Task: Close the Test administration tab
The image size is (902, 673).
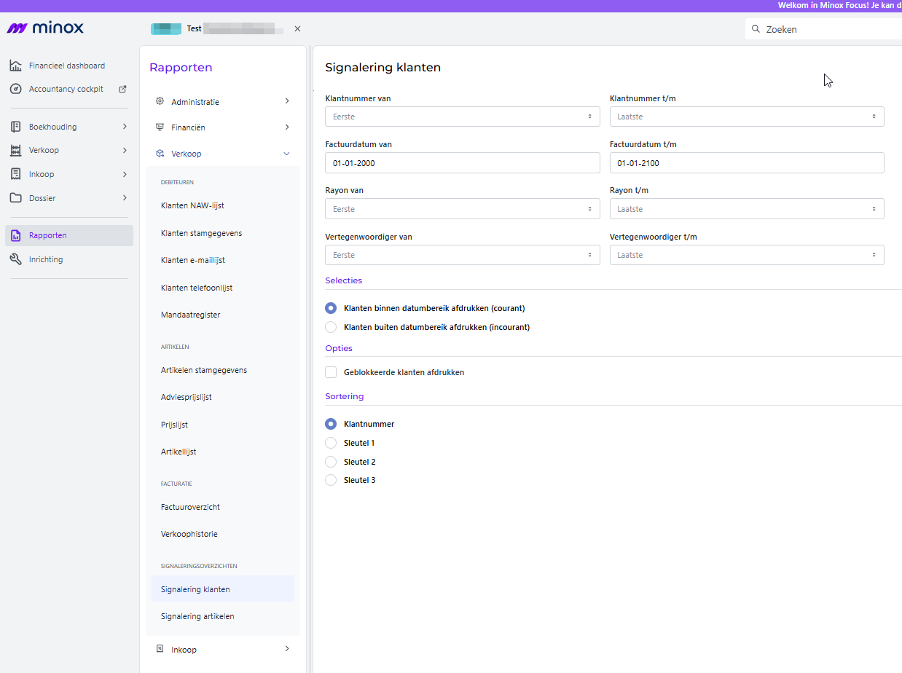Action: tap(297, 29)
